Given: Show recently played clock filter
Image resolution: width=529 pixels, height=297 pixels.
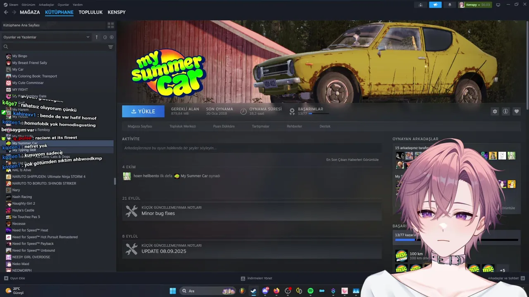Looking at the screenshot, I should (x=105, y=37).
